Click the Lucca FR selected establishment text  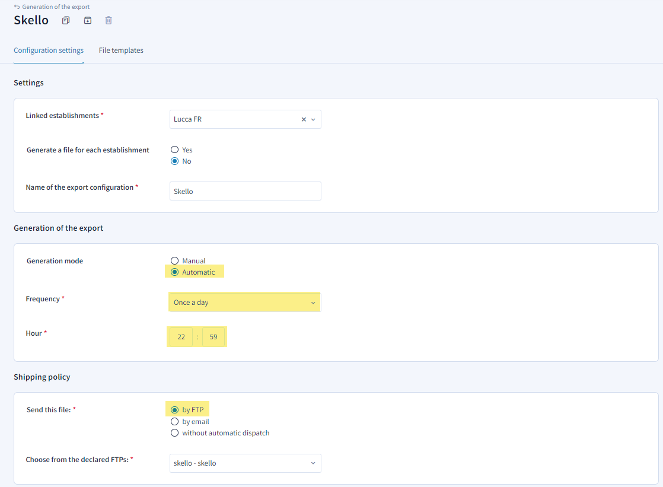188,119
